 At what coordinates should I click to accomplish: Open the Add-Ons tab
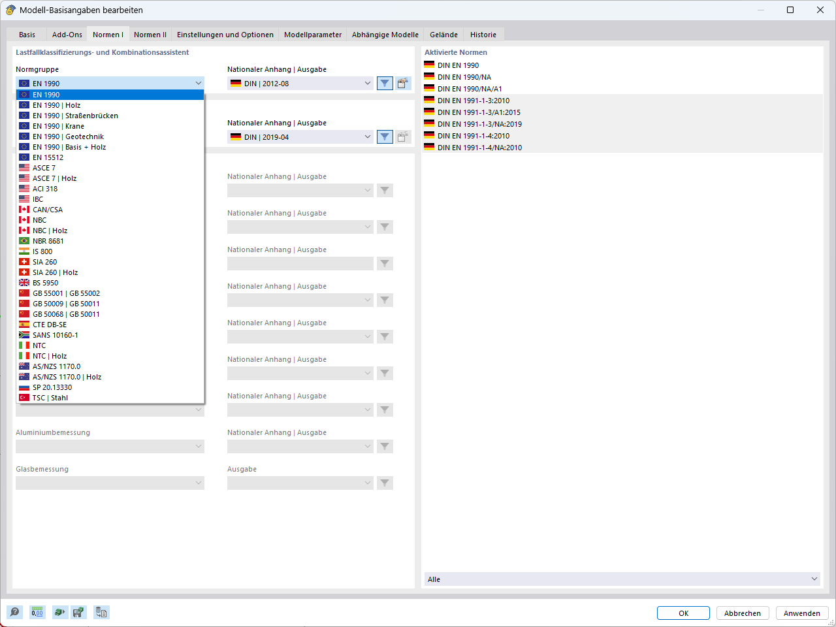coord(66,34)
